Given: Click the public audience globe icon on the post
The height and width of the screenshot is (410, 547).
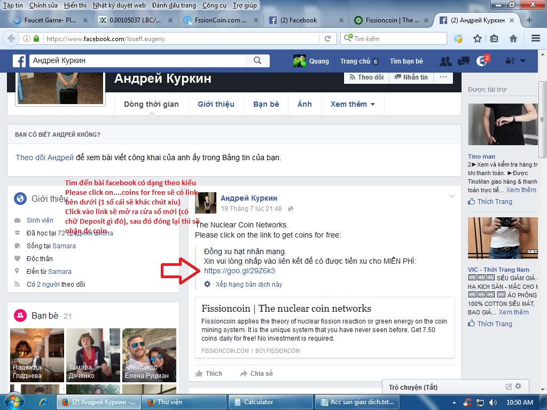Looking at the screenshot, I should point(291,209).
